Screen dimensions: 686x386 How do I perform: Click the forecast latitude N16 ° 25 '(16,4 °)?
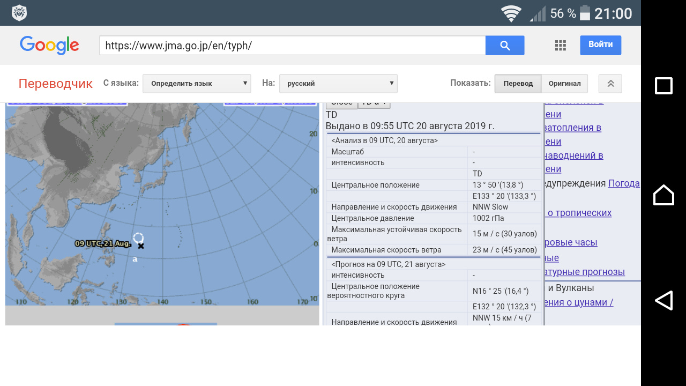501,291
